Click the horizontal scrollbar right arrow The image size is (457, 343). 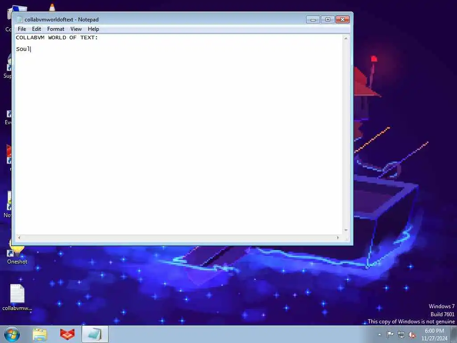pos(338,238)
